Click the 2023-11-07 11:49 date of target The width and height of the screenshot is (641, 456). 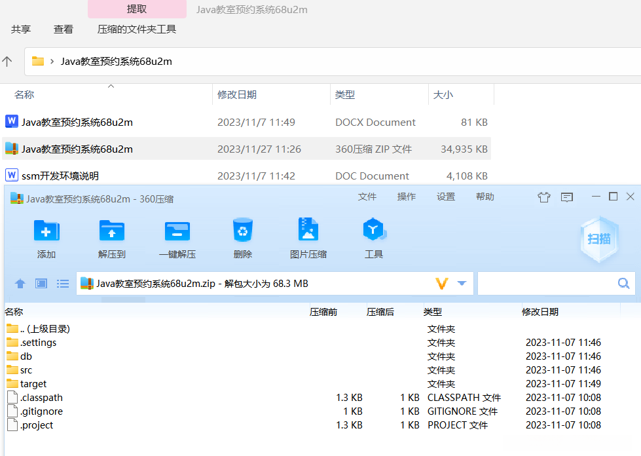click(x=563, y=384)
